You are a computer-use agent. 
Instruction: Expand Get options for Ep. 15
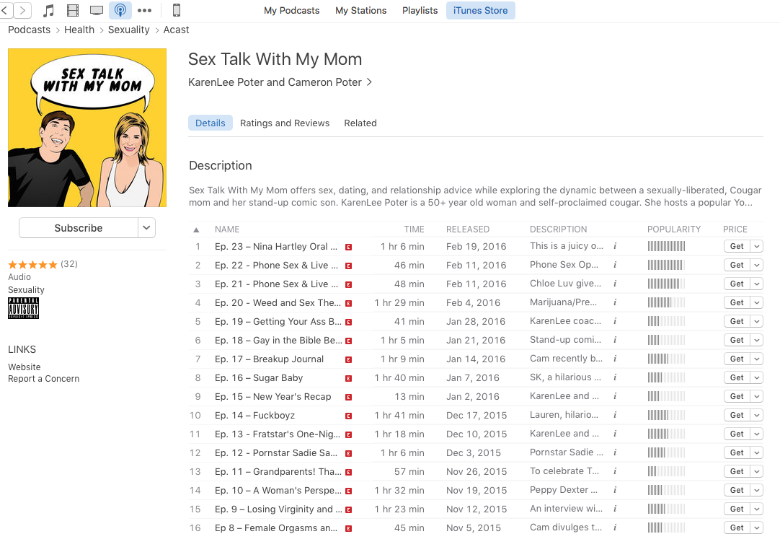pyautogui.click(x=757, y=396)
